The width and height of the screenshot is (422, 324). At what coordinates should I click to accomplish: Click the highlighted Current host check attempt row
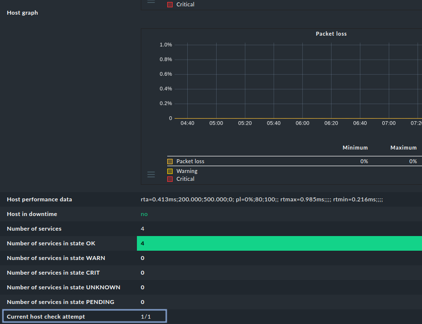click(83, 316)
